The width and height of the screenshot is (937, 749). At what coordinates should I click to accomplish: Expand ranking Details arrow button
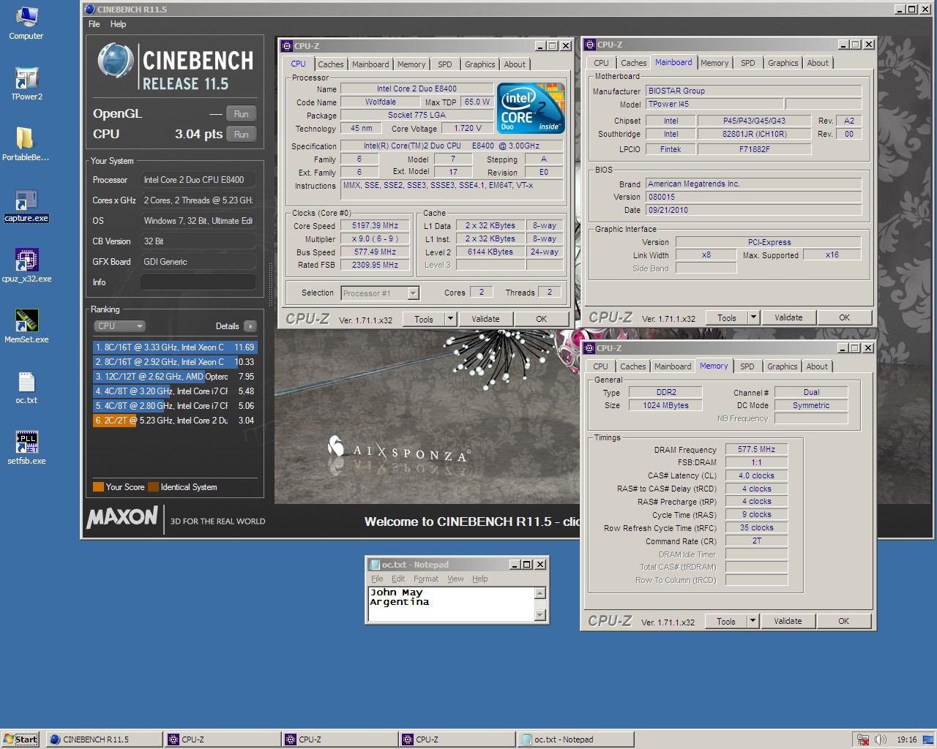click(x=250, y=326)
